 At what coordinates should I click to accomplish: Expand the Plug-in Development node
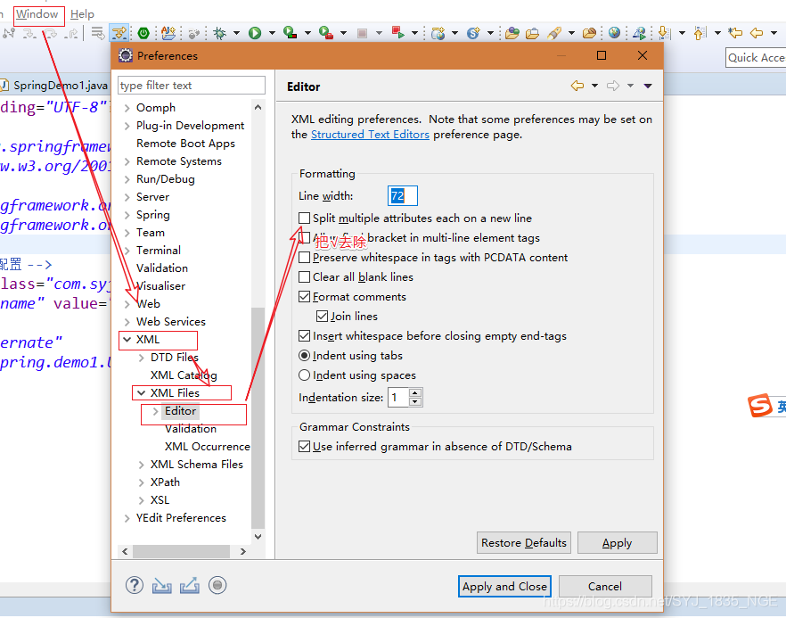coord(127,126)
